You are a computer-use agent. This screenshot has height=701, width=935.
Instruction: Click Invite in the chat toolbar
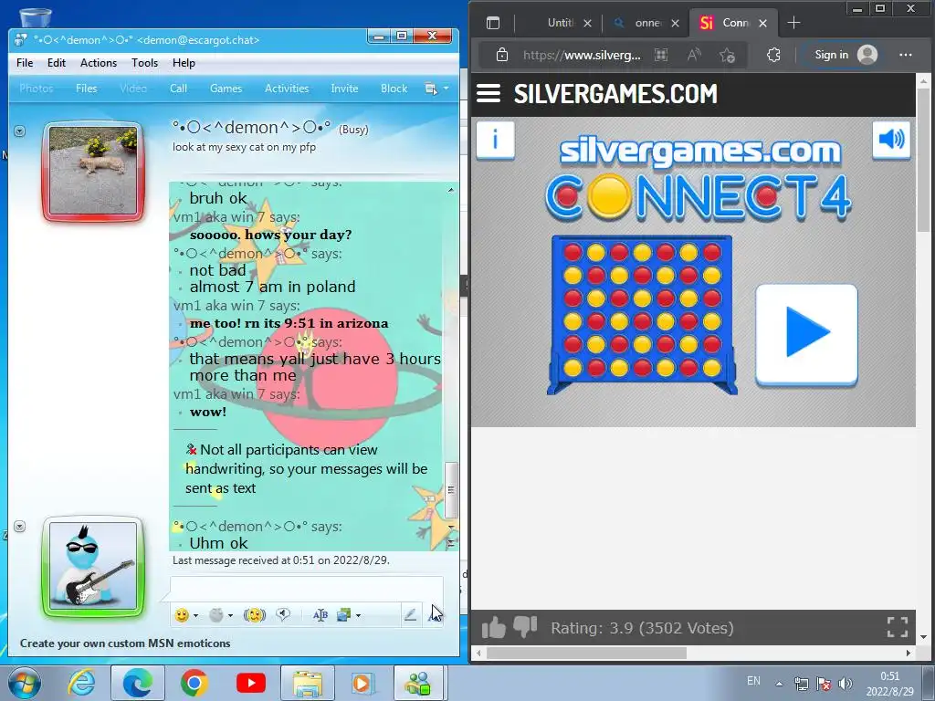pos(344,89)
